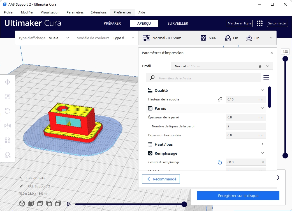Switch to the 3D perspective view cube
The image size is (292, 211).
22,203
